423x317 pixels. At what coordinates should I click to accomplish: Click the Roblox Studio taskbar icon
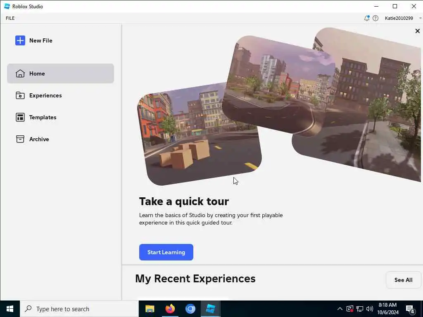210,309
